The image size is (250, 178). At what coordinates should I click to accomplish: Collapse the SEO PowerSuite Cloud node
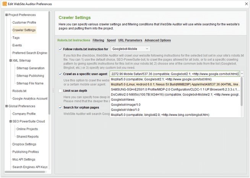[x=11, y=121]
